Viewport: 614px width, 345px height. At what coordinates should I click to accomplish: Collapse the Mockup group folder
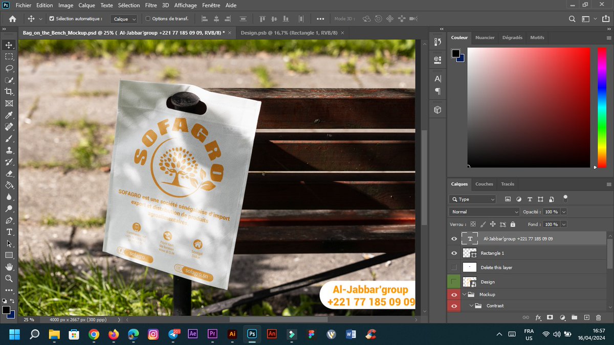[465, 294]
